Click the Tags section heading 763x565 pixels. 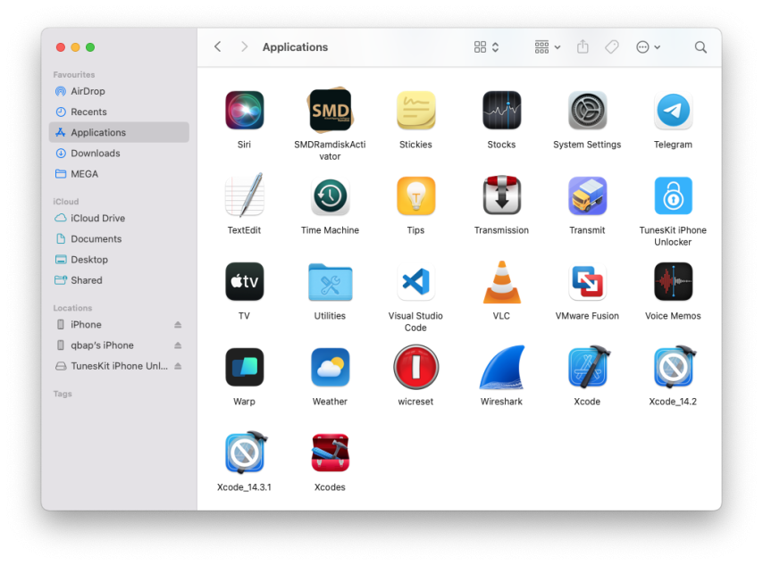pos(63,394)
